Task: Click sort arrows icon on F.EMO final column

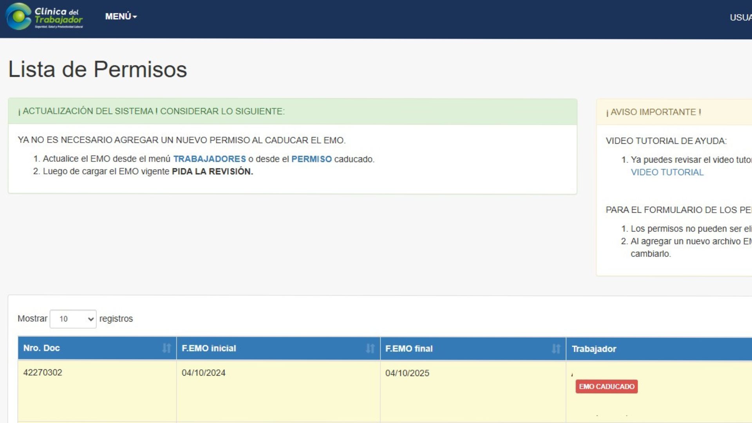Action: coord(556,349)
